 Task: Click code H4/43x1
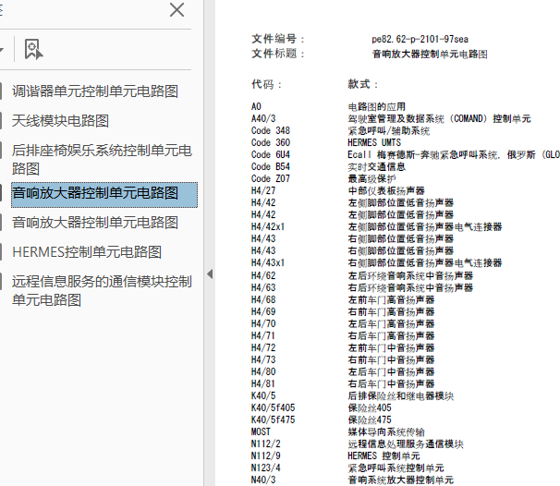coord(268,262)
